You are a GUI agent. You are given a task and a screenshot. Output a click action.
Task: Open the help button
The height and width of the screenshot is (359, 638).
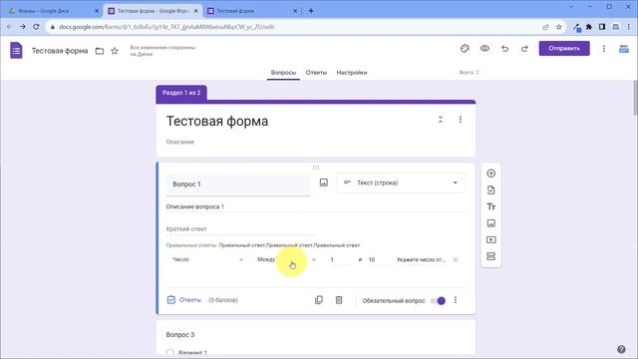click(x=621, y=349)
